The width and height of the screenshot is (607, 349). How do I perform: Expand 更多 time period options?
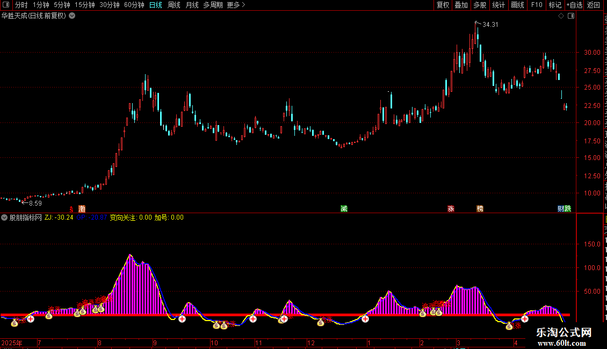(236, 5)
